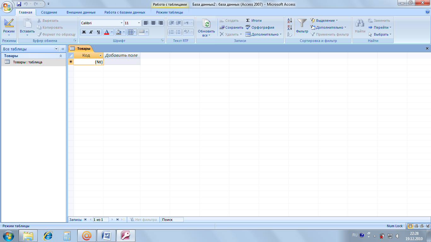Open the font size 11 dropdown
The height and width of the screenshot is (242, 431).
[x=139, y=23]
